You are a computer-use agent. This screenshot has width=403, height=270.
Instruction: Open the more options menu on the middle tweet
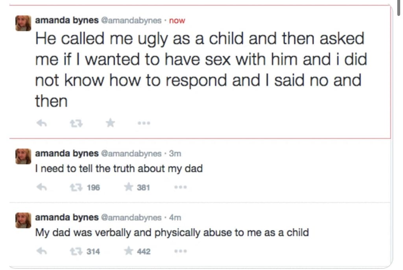click(180, 187)
